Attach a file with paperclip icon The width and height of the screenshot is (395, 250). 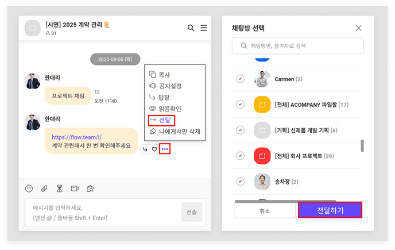coord(44,189)
